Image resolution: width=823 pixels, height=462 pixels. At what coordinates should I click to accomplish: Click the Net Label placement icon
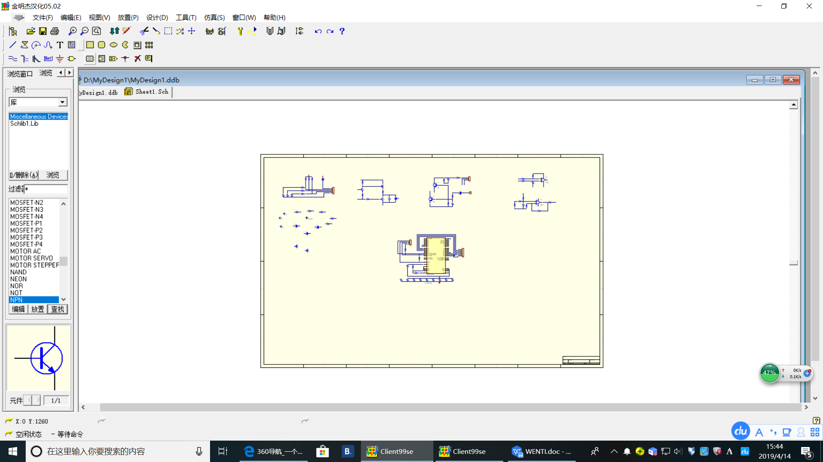click(x=48, y=59)
